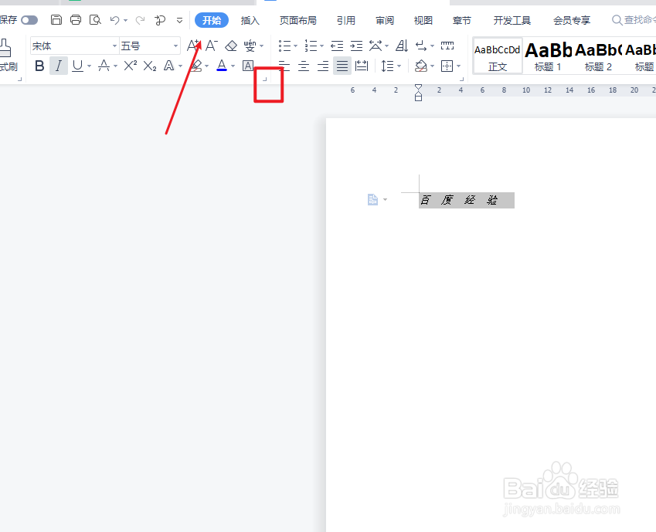Click the tab stops ruler icon
Viewport: 656px width, 532px height.
tap(447, 45)
